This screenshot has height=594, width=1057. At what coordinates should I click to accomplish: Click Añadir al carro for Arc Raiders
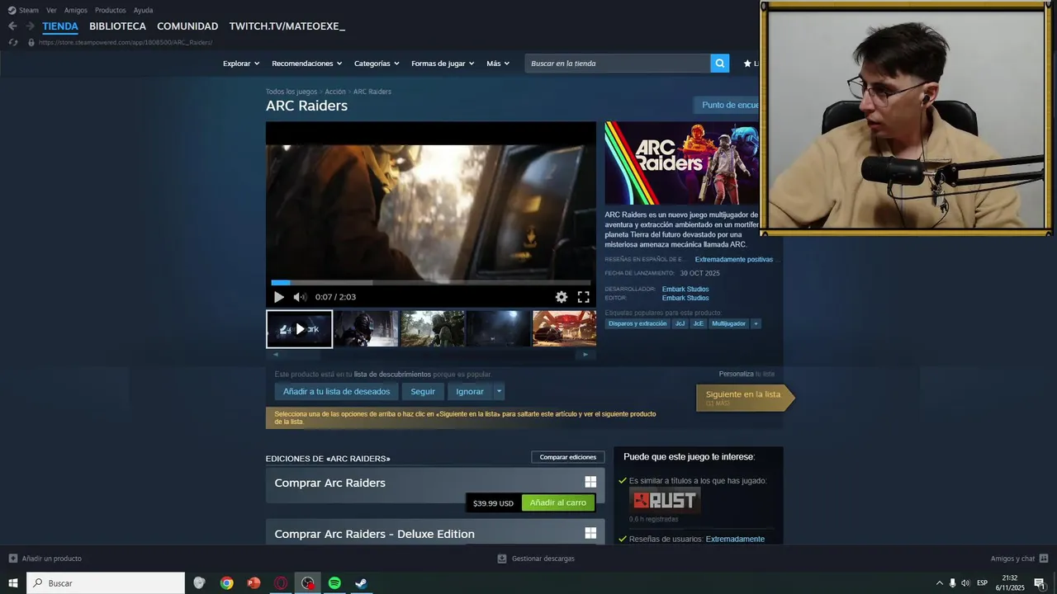tap(558, 502)
